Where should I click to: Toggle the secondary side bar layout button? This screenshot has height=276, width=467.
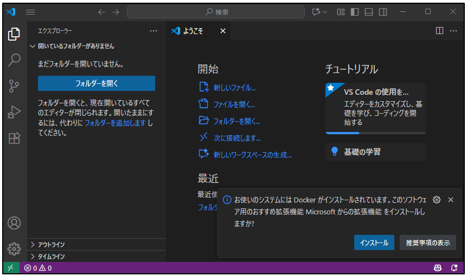coord(383,12)
